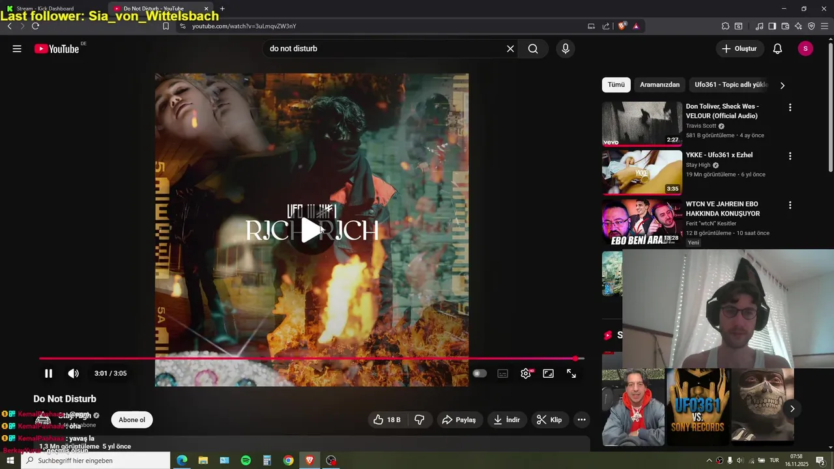Open Brave Rewards triangle icon
834x469 pixels.
[x=636, y=26]
